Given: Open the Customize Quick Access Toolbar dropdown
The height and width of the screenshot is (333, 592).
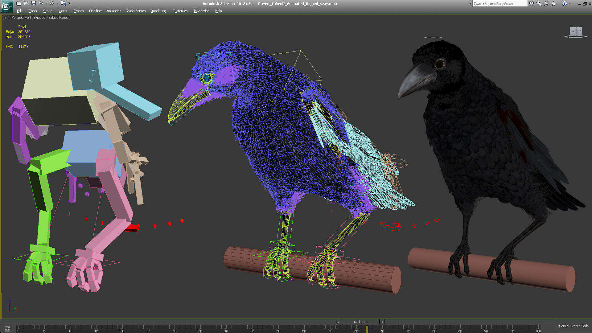Looking at the screenshot, I should [69, 3].
